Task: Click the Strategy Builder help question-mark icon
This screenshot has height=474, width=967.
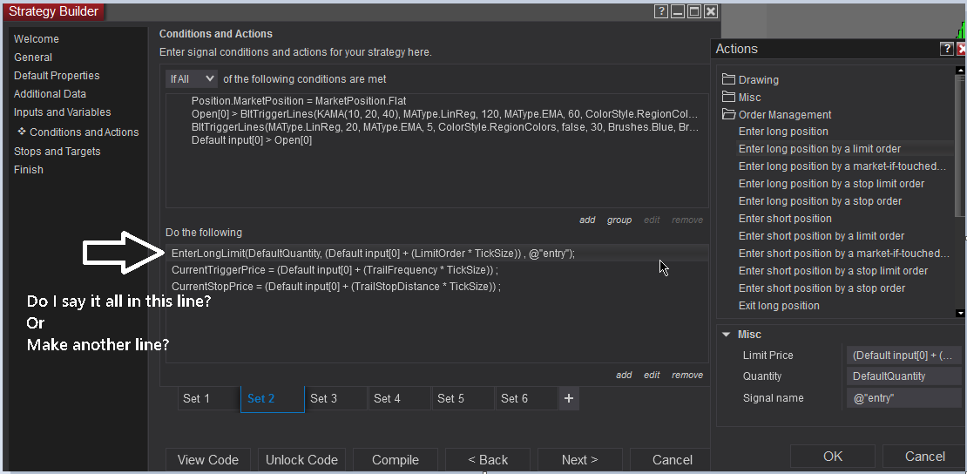Action: (x=661, y=11)
